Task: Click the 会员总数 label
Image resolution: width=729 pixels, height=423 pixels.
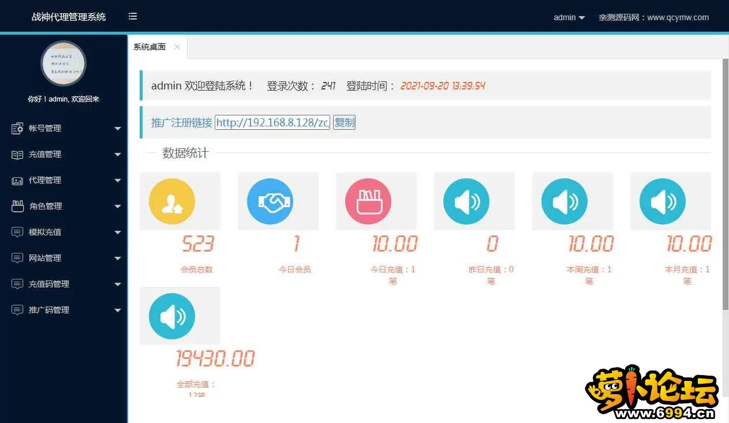Action: point(197,269)
